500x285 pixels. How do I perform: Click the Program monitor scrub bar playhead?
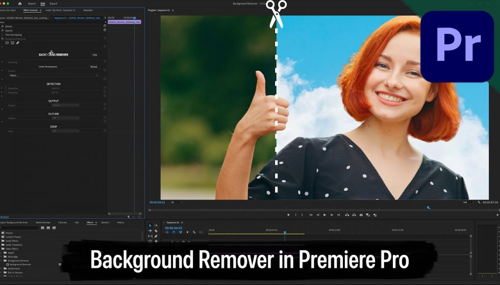point(429,208)
